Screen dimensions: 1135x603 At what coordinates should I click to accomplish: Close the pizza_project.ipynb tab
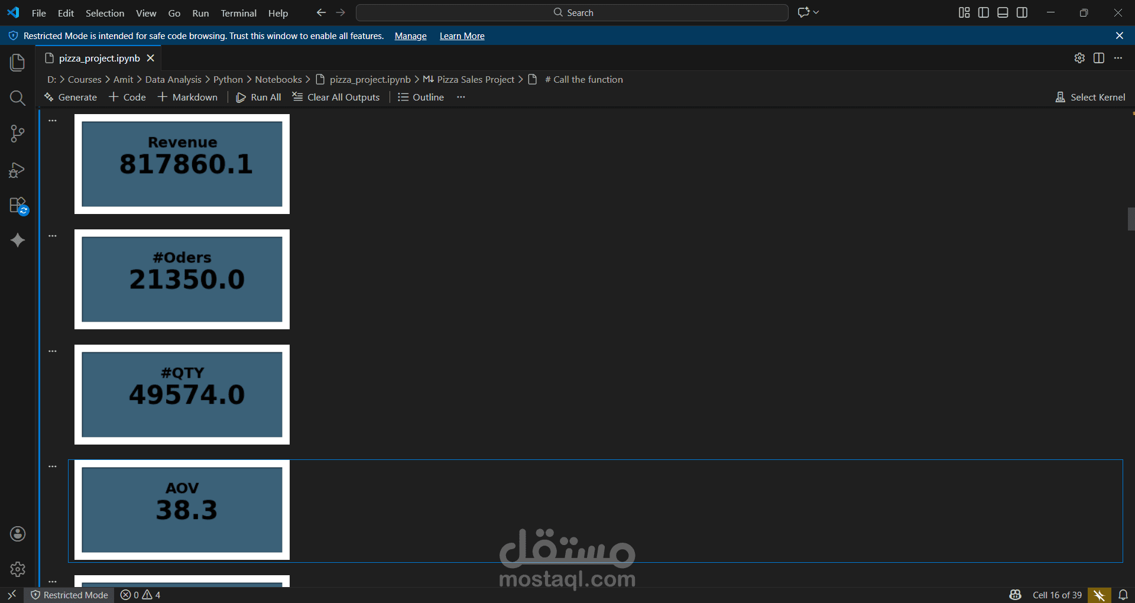click(151, 58)
